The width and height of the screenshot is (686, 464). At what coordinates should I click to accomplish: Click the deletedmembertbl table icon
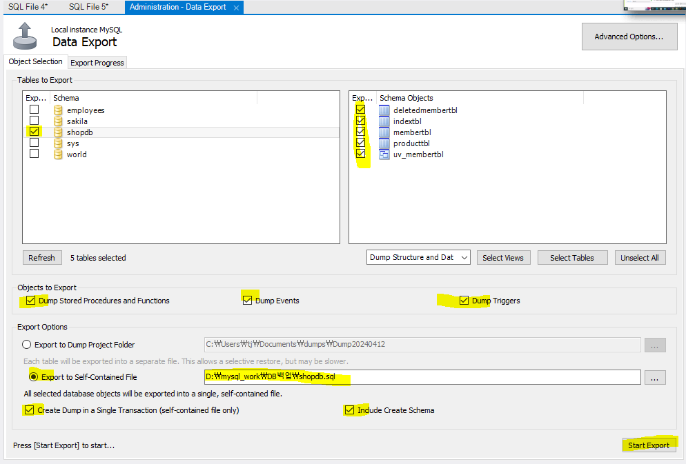click(x=384, y=110)
